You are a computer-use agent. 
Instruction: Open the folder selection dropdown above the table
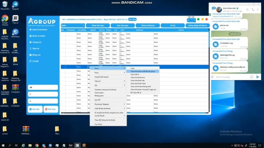73,25
